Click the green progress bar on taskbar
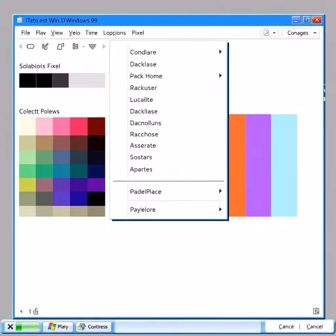This screenshot has width=336, height=336. (x=28, y=326)
